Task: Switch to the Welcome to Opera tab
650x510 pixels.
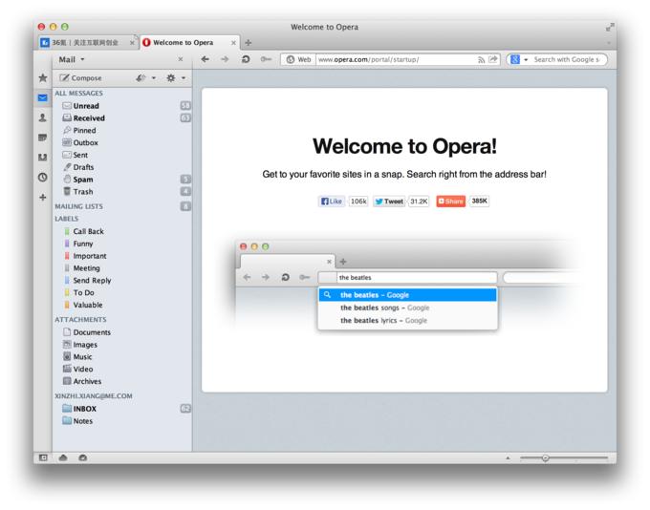Action: [190, 43]
